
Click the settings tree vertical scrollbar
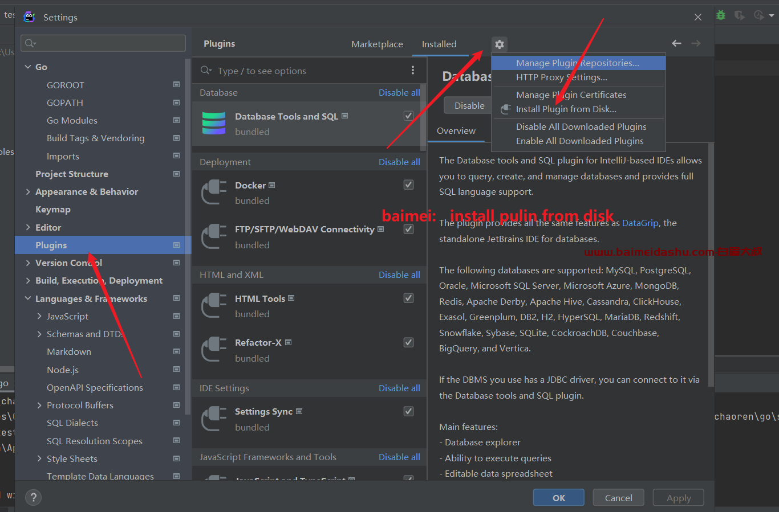tap(188, 236)
